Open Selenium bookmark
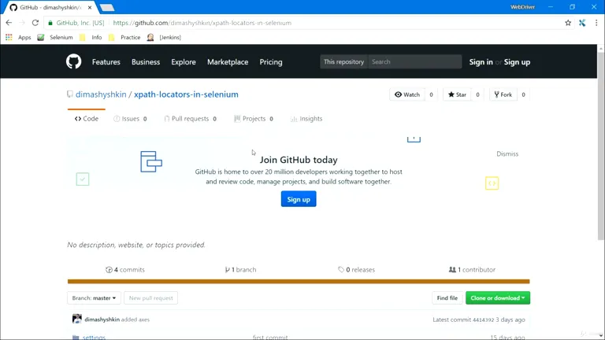This screenshot has width=605, height=340. pos(55,38)
